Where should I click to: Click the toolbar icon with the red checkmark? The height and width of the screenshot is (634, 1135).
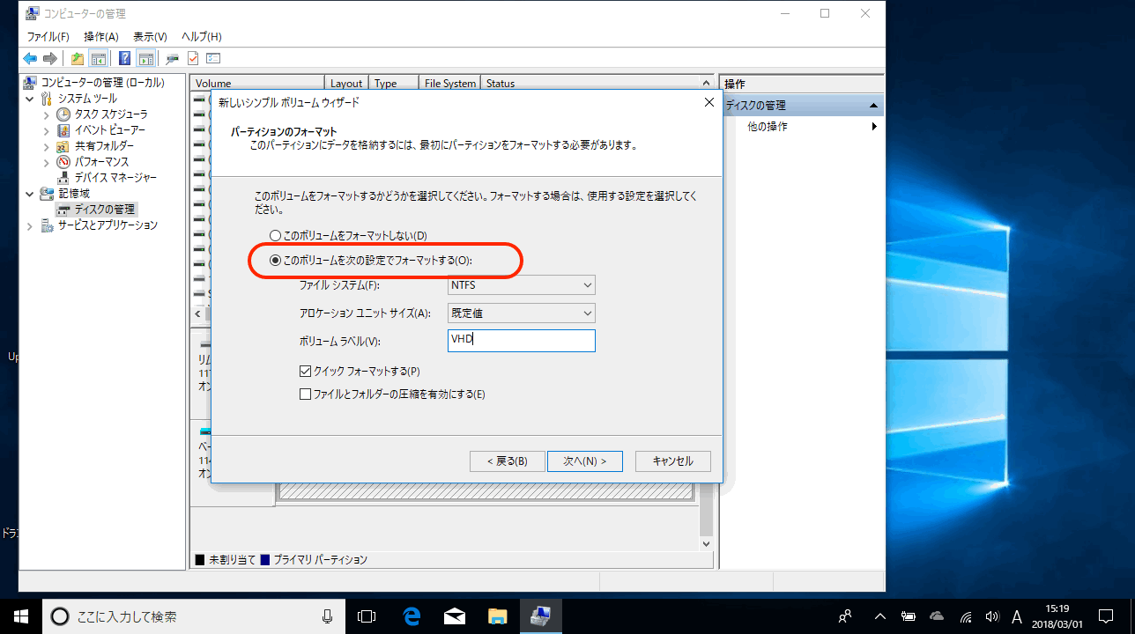[193, 59]
